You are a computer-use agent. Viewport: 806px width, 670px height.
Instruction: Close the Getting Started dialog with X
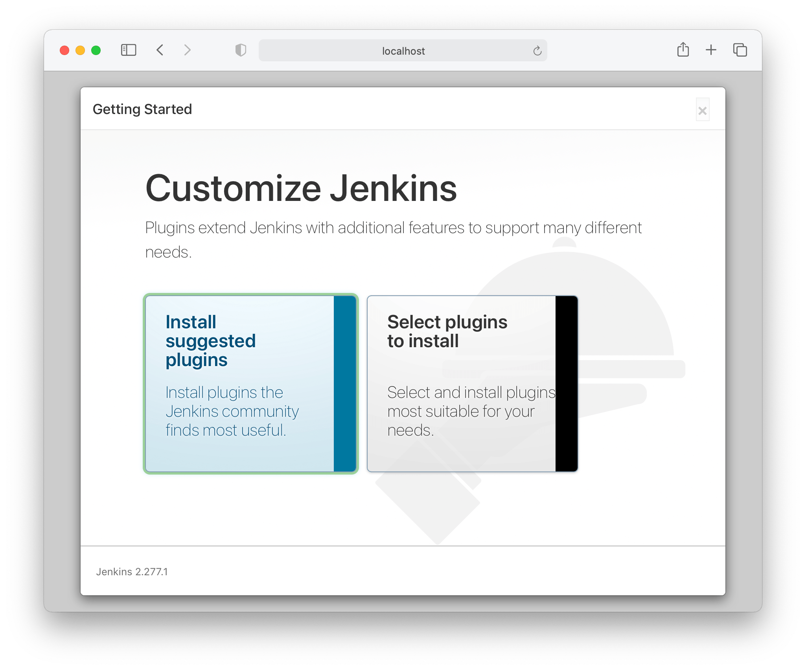point(702,111)
